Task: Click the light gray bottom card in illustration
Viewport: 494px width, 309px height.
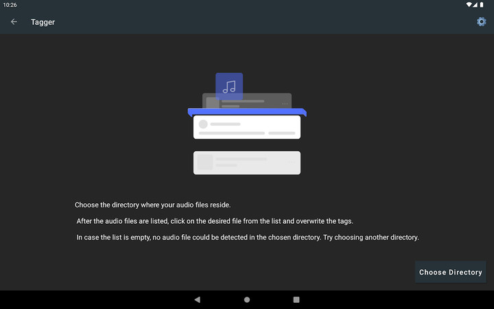Action: [x=247, y=163]
